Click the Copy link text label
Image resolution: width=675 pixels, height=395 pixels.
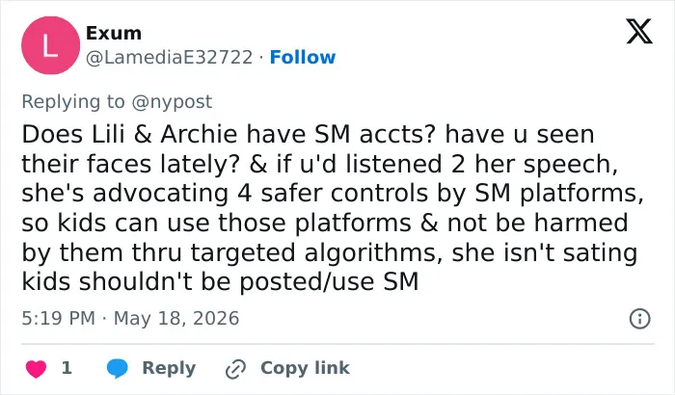click(x=305, y=368)
